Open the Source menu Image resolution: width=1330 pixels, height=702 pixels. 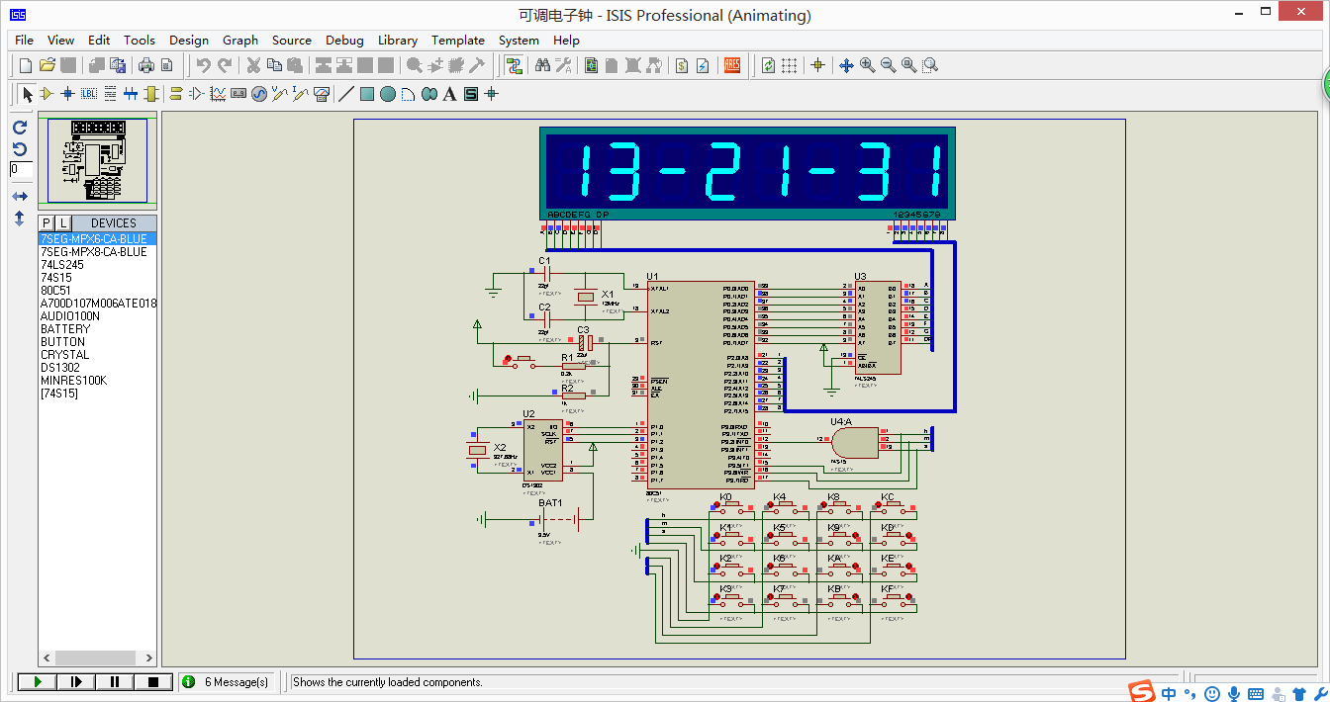pyautogui.click(x=292, y=41)
